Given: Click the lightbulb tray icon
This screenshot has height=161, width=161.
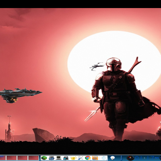Looking at the screenshot, I should (x=113, y=158).
